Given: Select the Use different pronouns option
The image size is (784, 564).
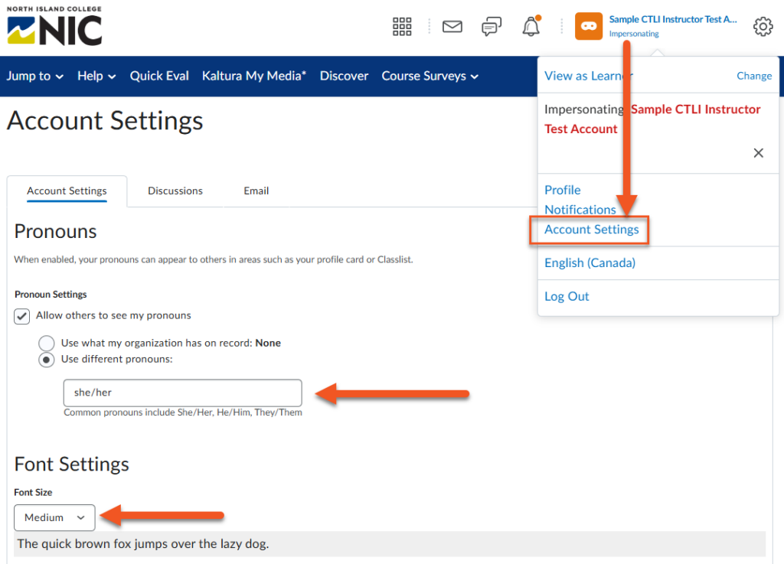Looking at the screenshot, I should [47, 360].
